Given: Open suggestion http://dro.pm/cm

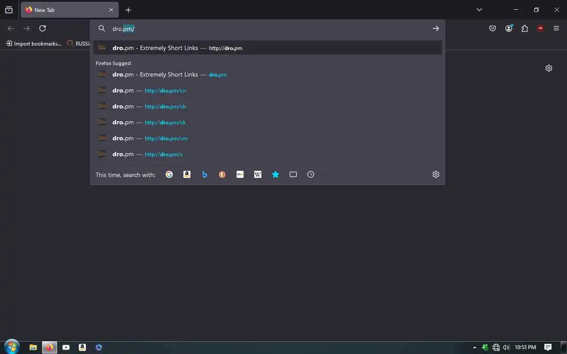Looking at the screenshot, I should (268, 138).
